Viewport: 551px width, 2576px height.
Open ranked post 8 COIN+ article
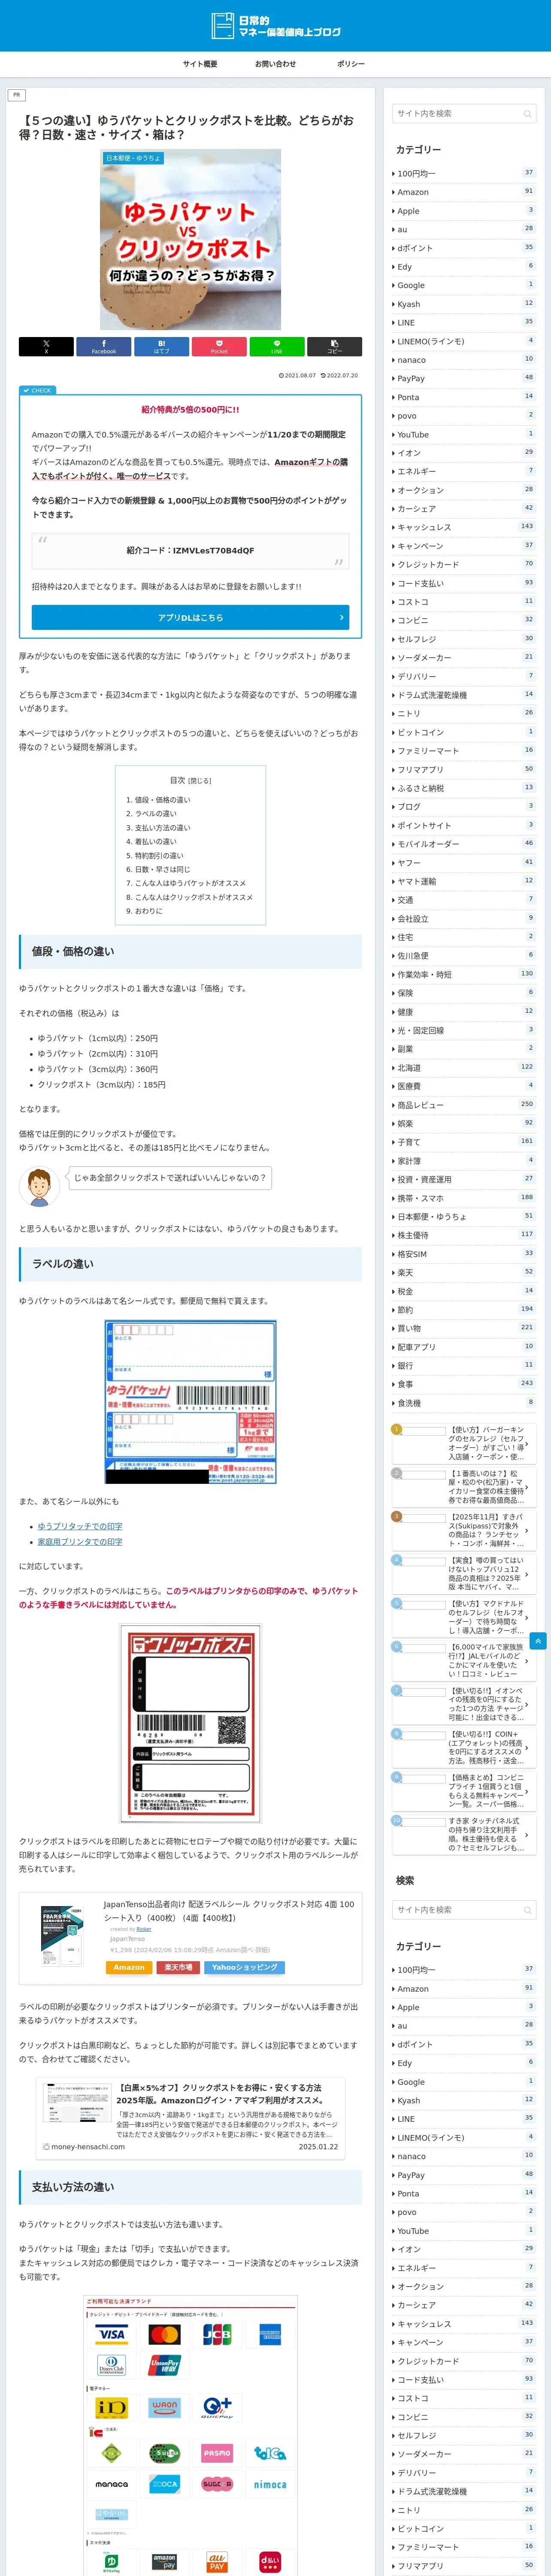point(464,1748)
